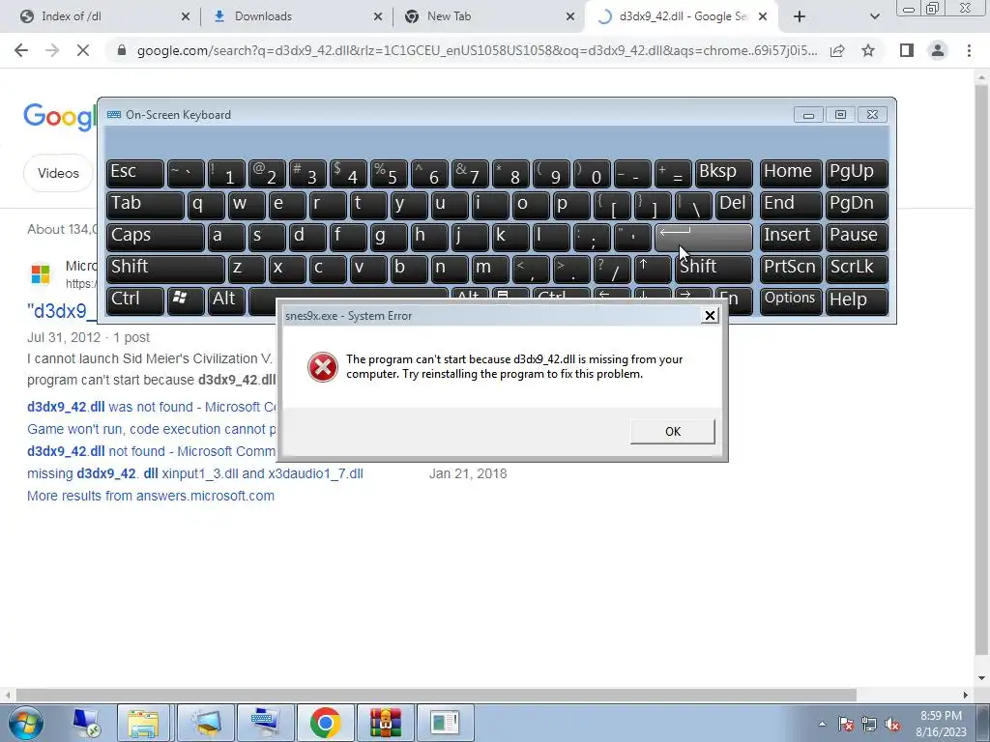Viewport: 990px width, 742px height.
Task: Click the Del key
Action: 734,205
